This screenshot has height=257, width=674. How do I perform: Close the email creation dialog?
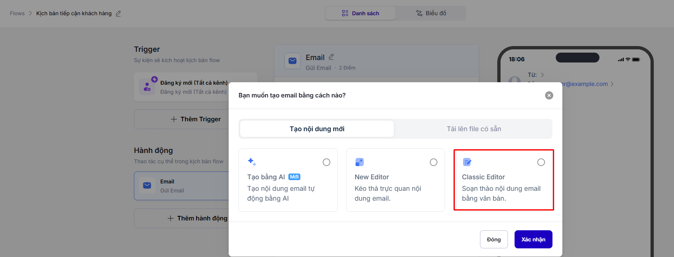tap(549, 95)
